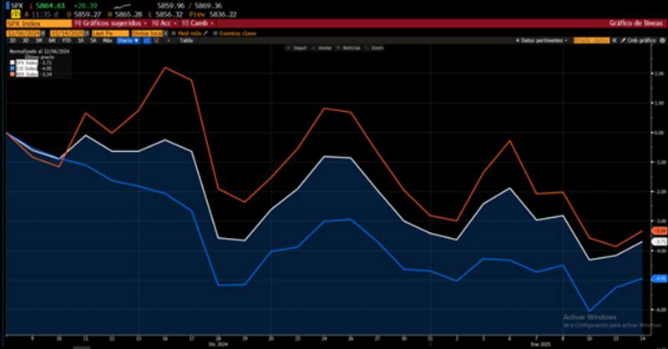Click the settings gear icon at top right
This screenshot has width=668, height=349.
pos(660,40)
